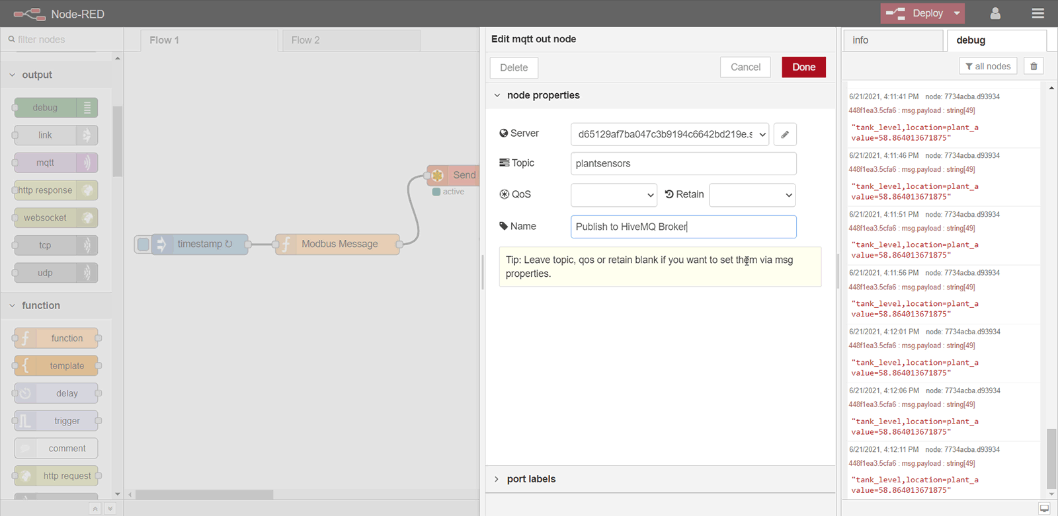Viewport: 1058px width, 516px height.
Task: Select the http request palette node
Action: (56, 476)
